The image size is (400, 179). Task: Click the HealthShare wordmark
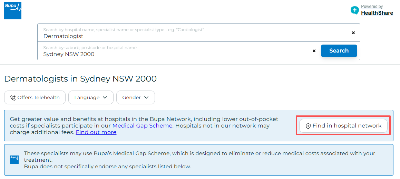pos(377,13)
